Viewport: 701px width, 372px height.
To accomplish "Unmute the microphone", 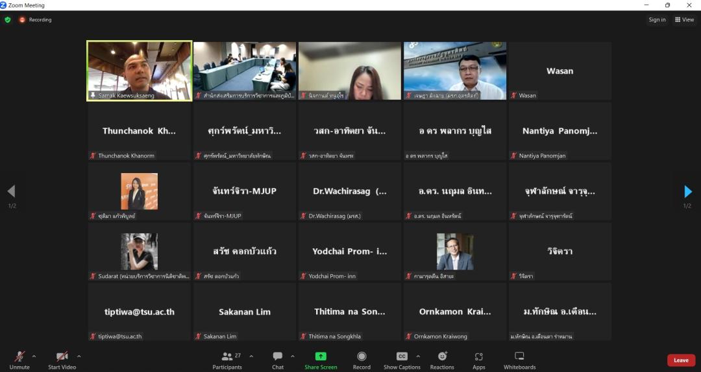I will click(x=19, y=360).
